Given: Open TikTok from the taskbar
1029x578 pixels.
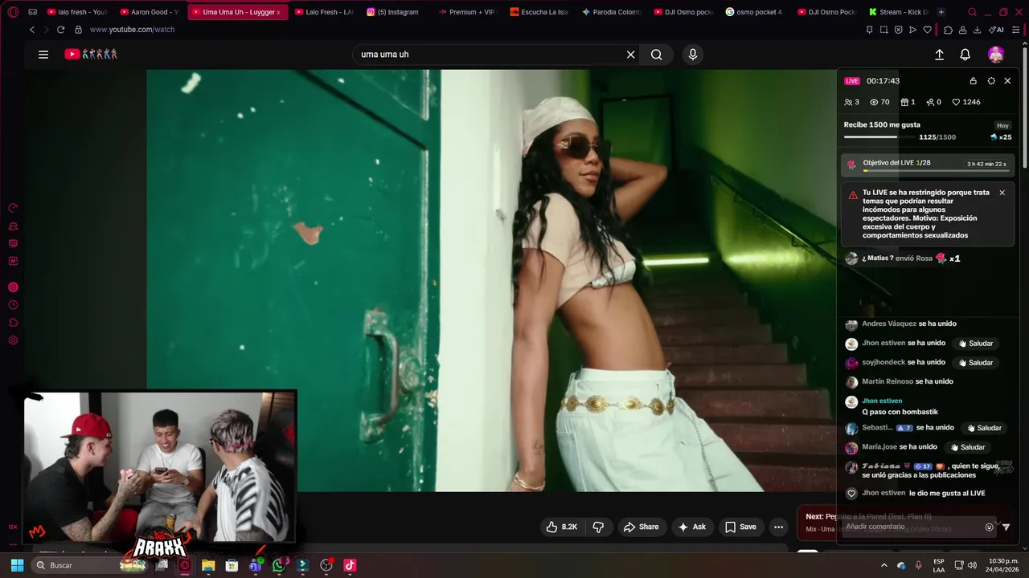Looking at the screenshot, I should pos(350,565).
